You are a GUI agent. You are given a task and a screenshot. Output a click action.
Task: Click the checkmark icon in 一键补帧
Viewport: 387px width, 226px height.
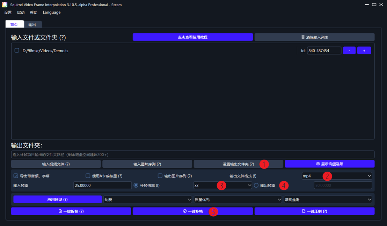click(185, 211)
